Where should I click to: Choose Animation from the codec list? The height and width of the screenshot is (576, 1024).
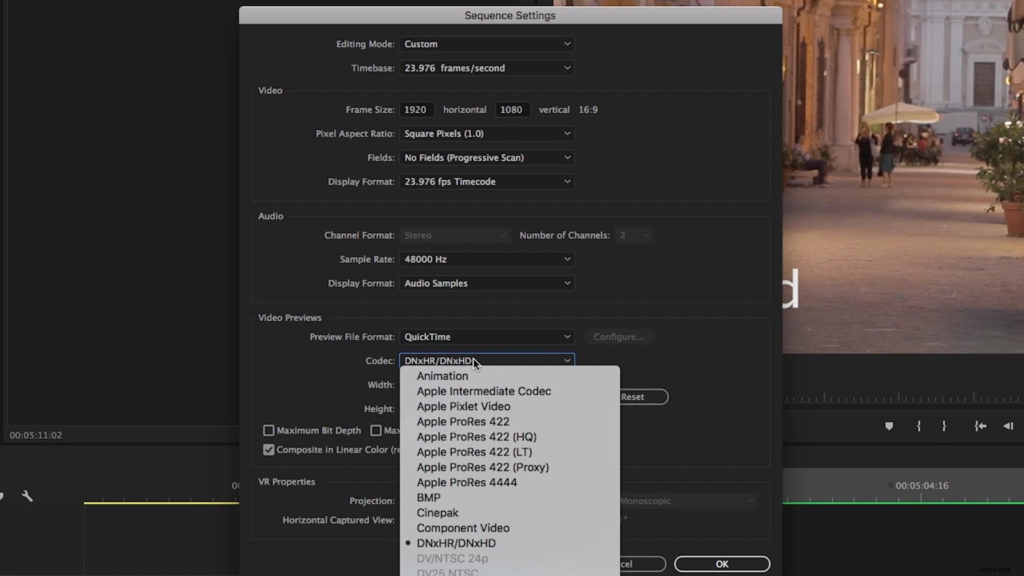(x=442, y=376)
